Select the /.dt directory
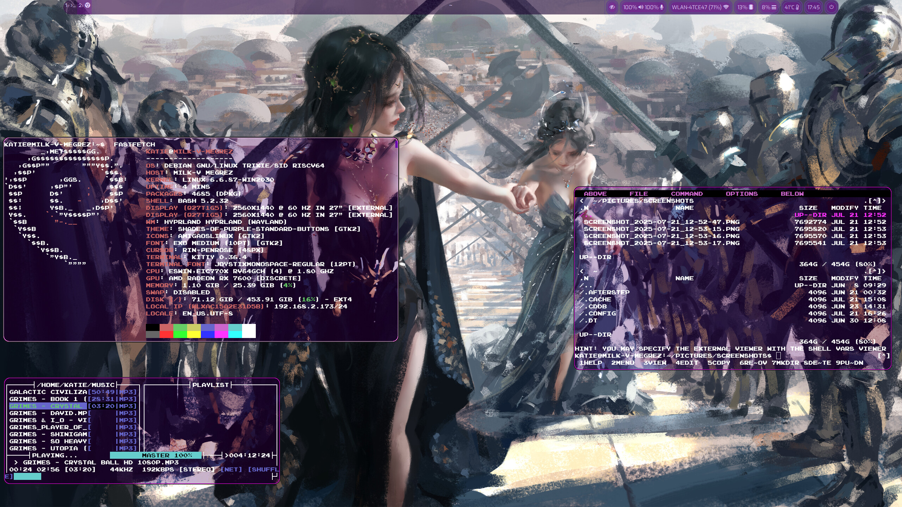Image resolution: width=902 pixels, height=507 pixels. tap(733, 320)
